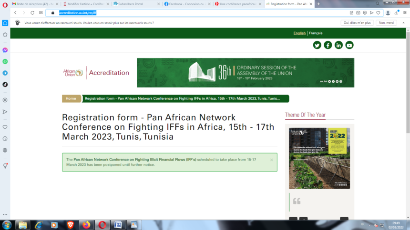Switch to the Gmail Boîte de réception tab

click(x=32, y=4)
